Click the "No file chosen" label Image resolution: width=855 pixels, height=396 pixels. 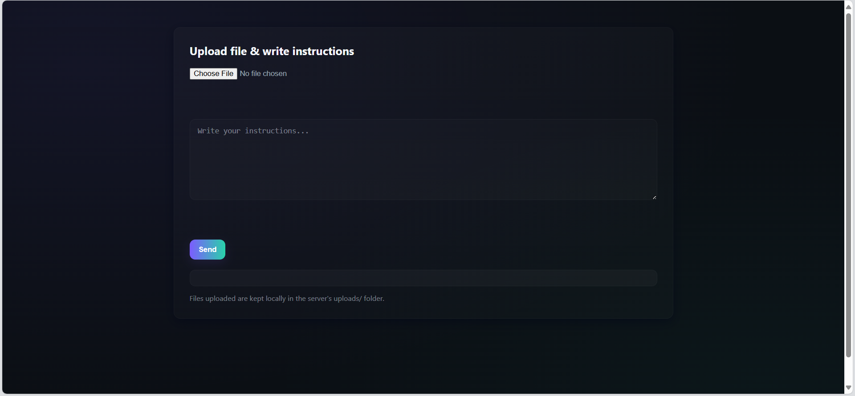pos(263,74)
